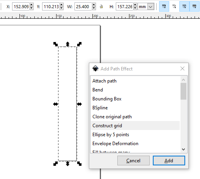The image size is (200, 179).
Task: Open the mm units dropdown
Action: tap(146, 7)
